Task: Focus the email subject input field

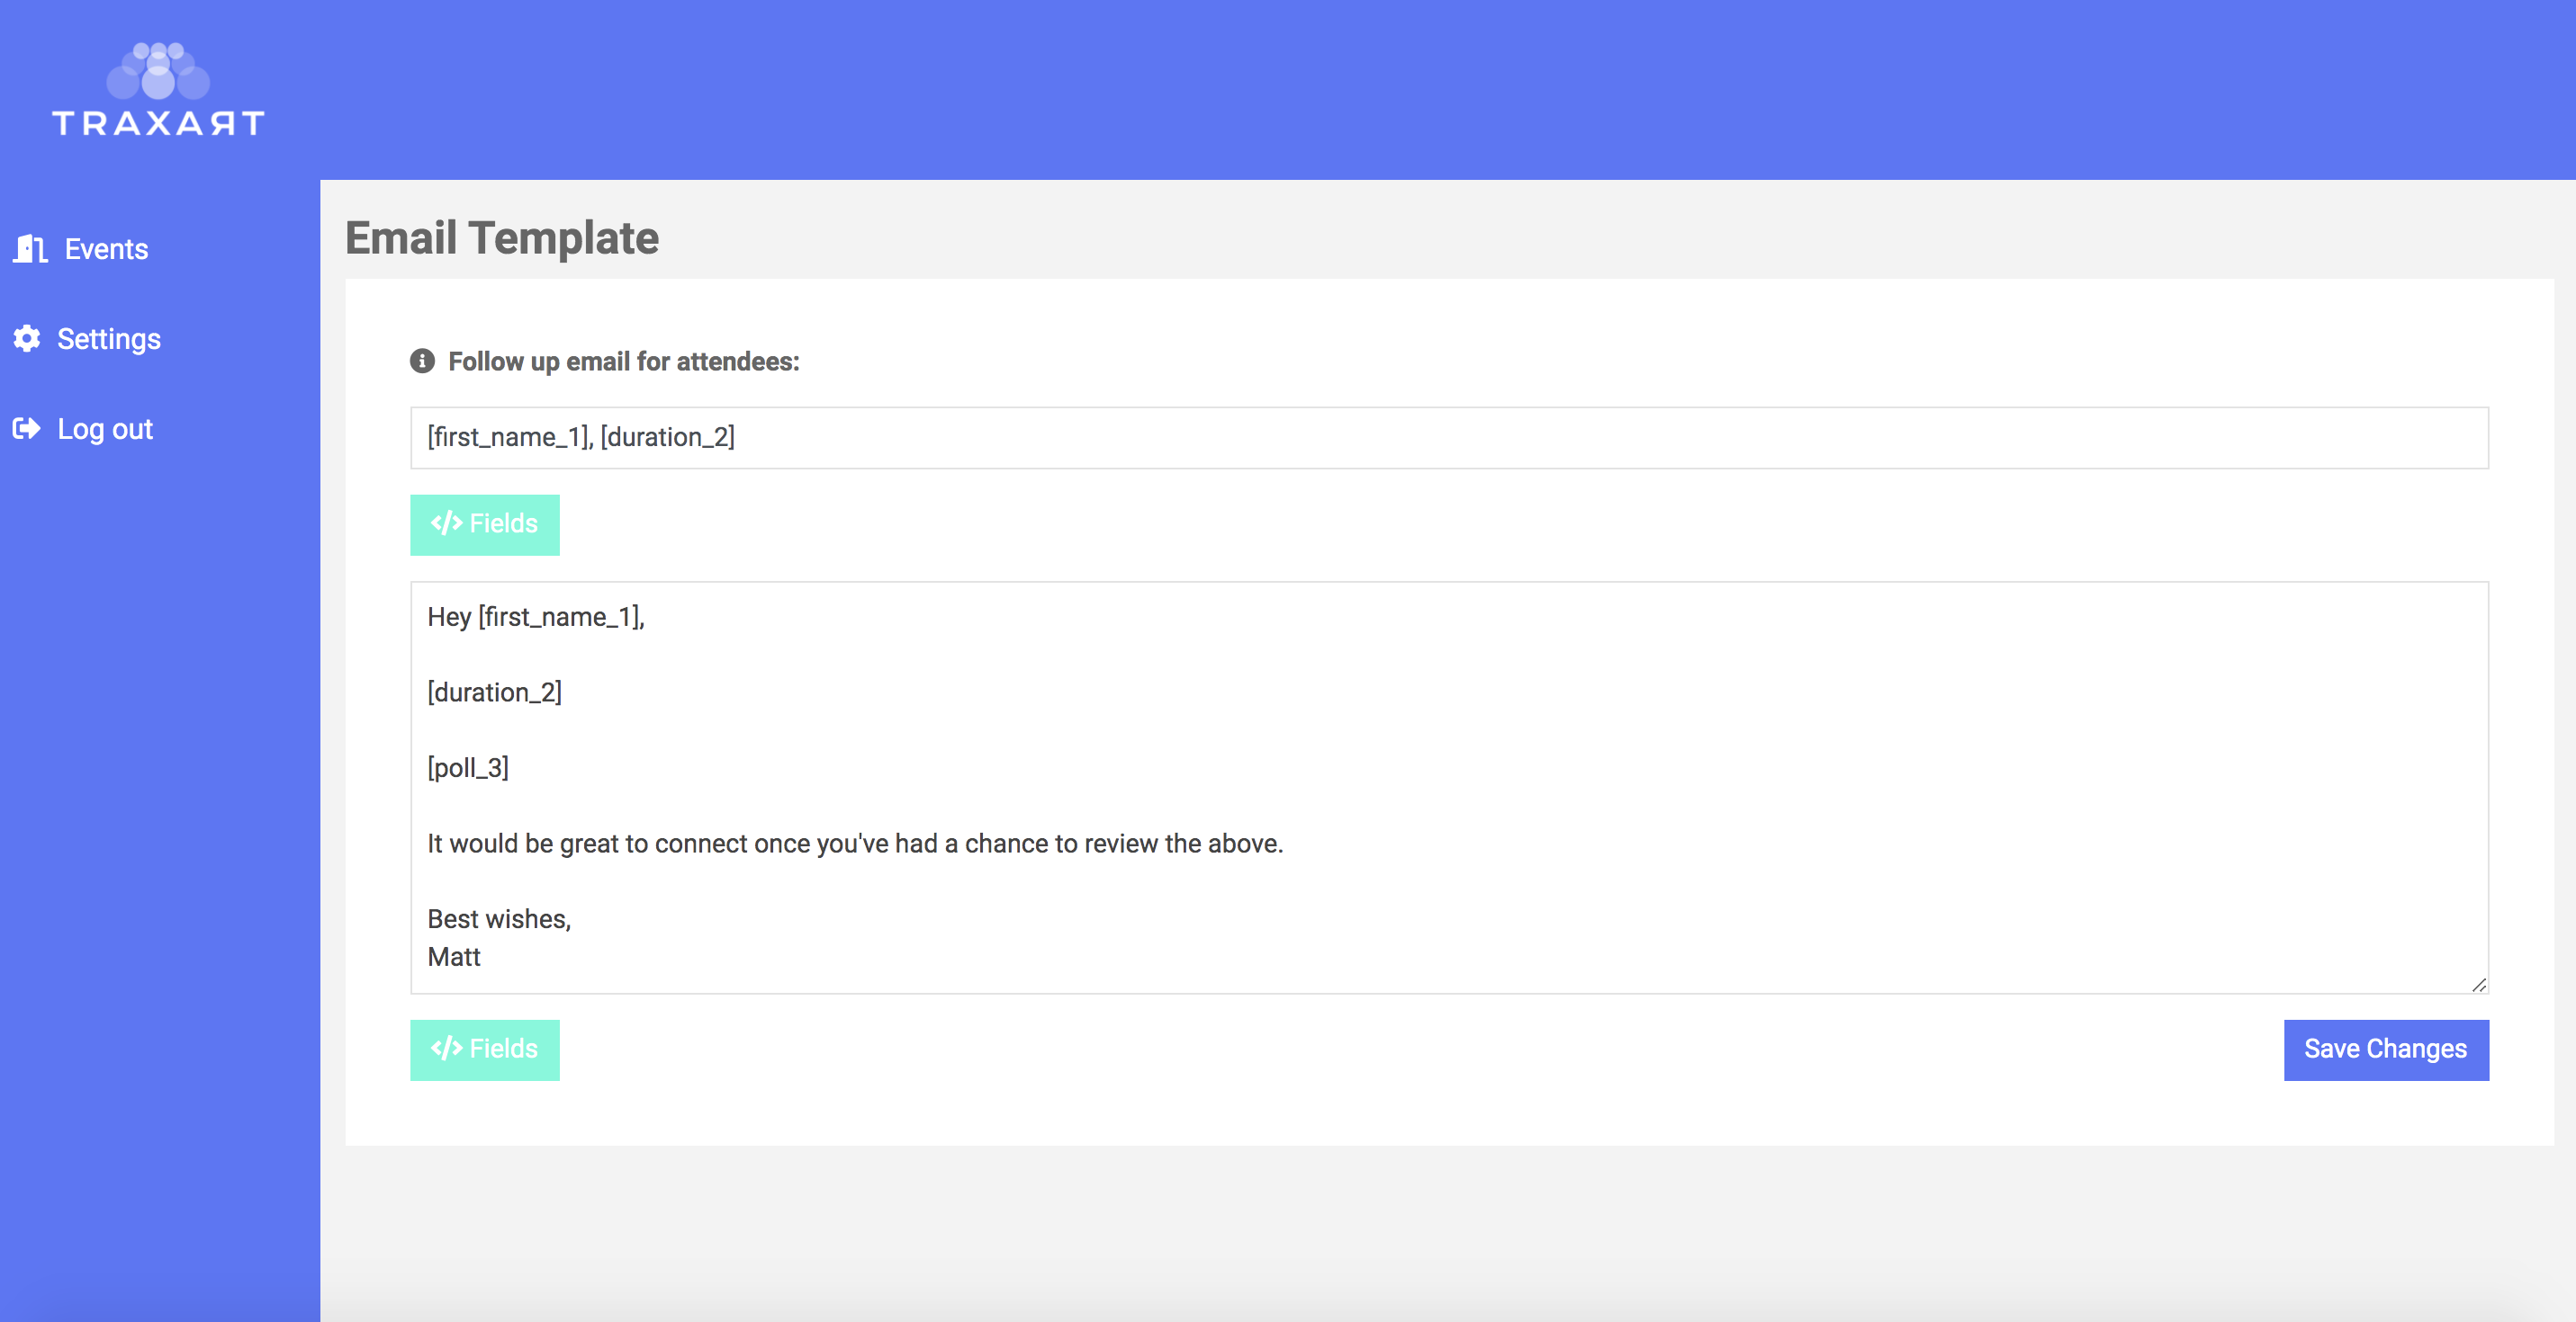Action: 1448,438
